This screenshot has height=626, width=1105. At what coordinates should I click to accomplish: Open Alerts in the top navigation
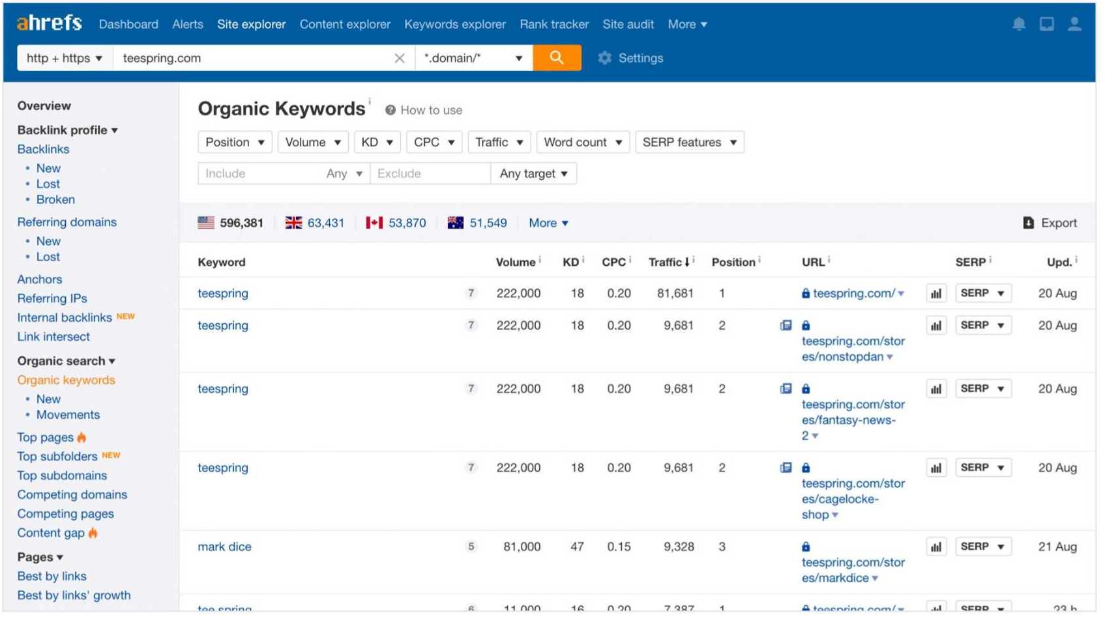click(x=188, y=24)
